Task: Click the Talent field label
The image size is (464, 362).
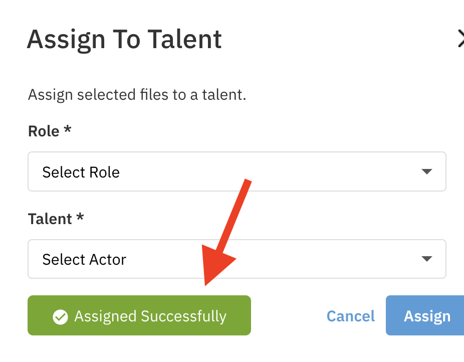Action: coord(50,219)
